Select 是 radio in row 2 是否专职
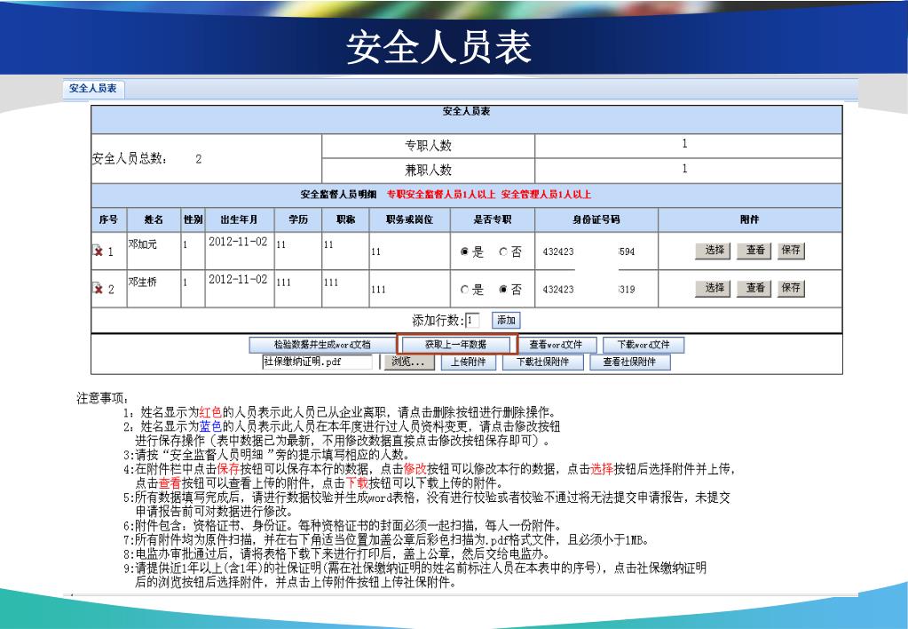 coord(464,290)
